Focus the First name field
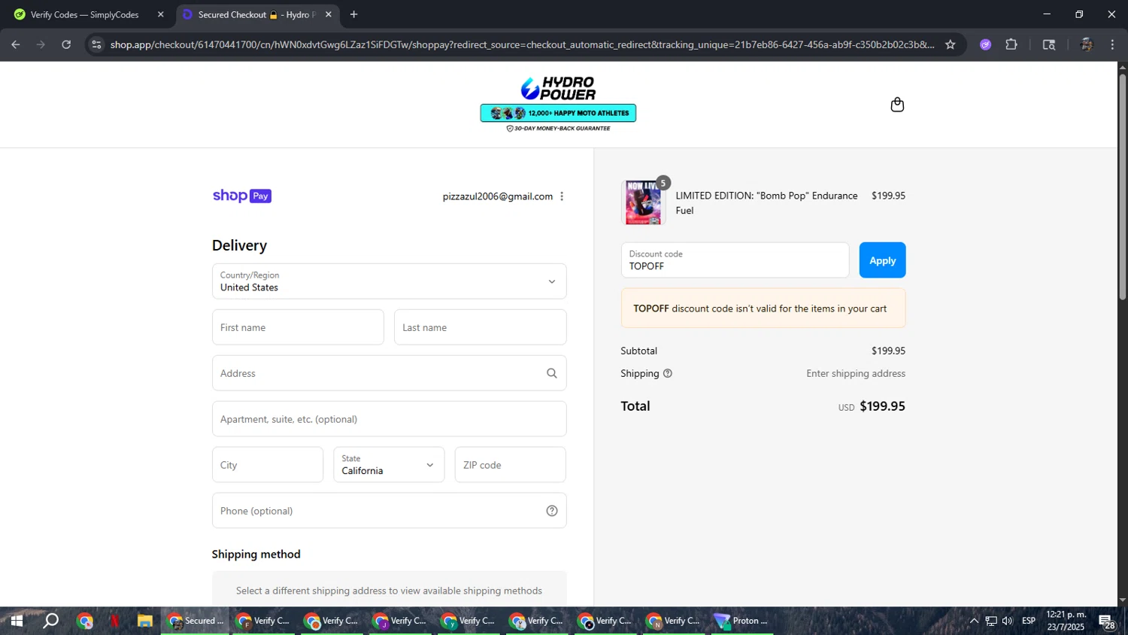 click(x=298, y=327)
